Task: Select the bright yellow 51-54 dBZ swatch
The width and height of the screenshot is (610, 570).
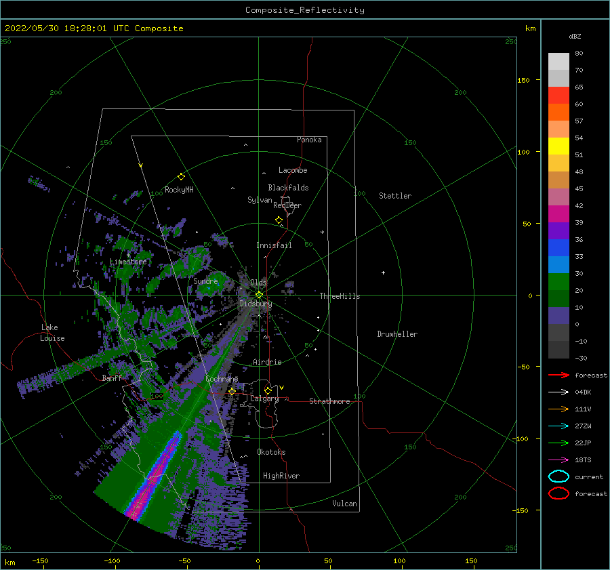Action: click(x=558, y=146)
